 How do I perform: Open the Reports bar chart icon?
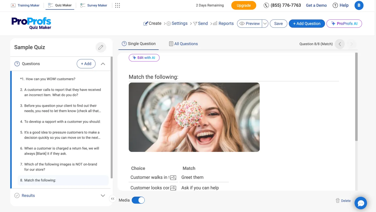coord(214,23)
